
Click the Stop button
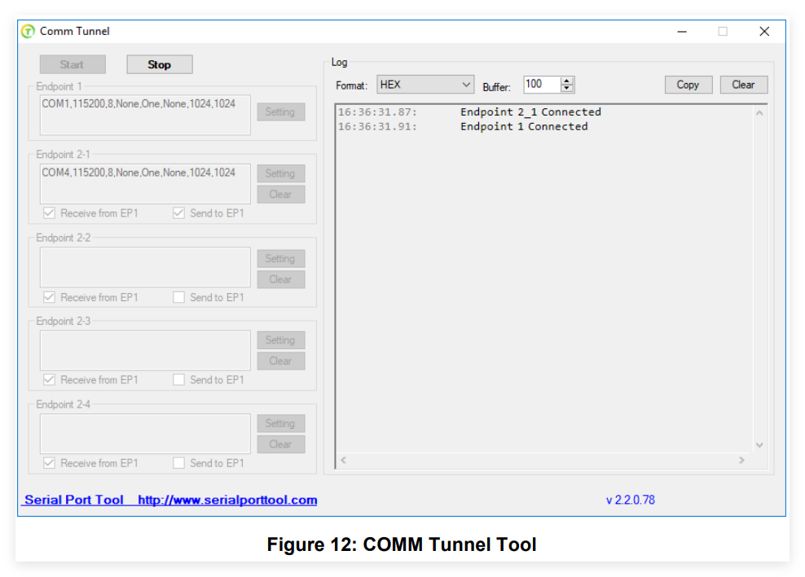[x=160, y=64]
